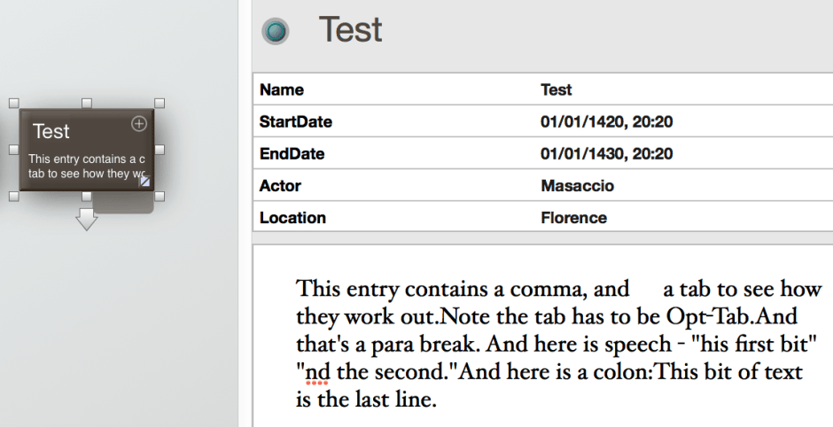Click the Test title on the event card
The image size is (833, 427).
[51, 131]
